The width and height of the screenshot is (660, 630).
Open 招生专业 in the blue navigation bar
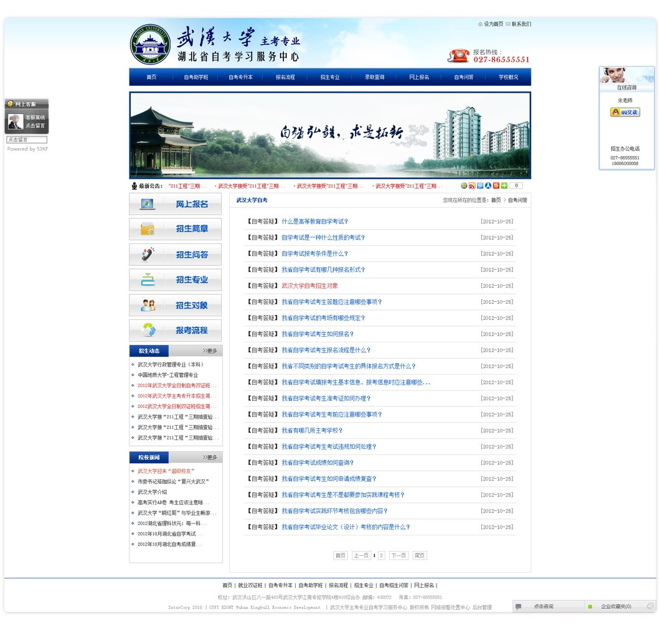pos(330,77)
